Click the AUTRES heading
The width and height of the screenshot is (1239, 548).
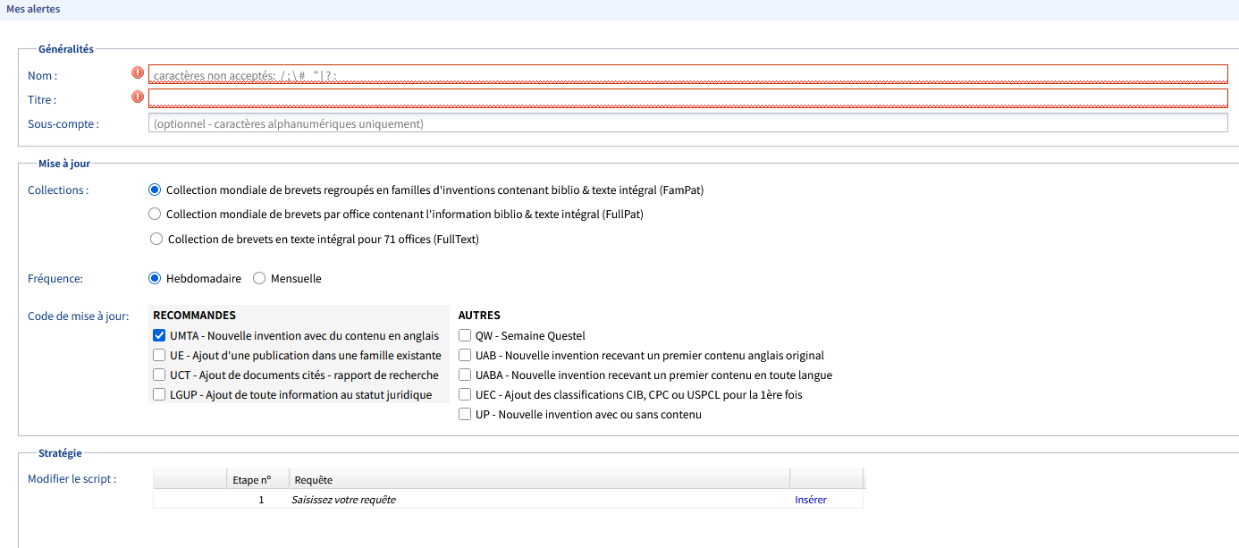pos(479,316)
